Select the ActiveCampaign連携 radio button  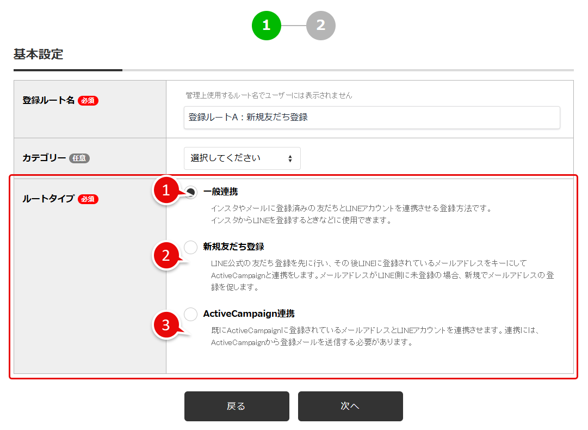pyautogui.click(x=191, y=314)
